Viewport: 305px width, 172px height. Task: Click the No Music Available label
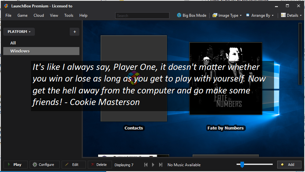click(184, 165)
